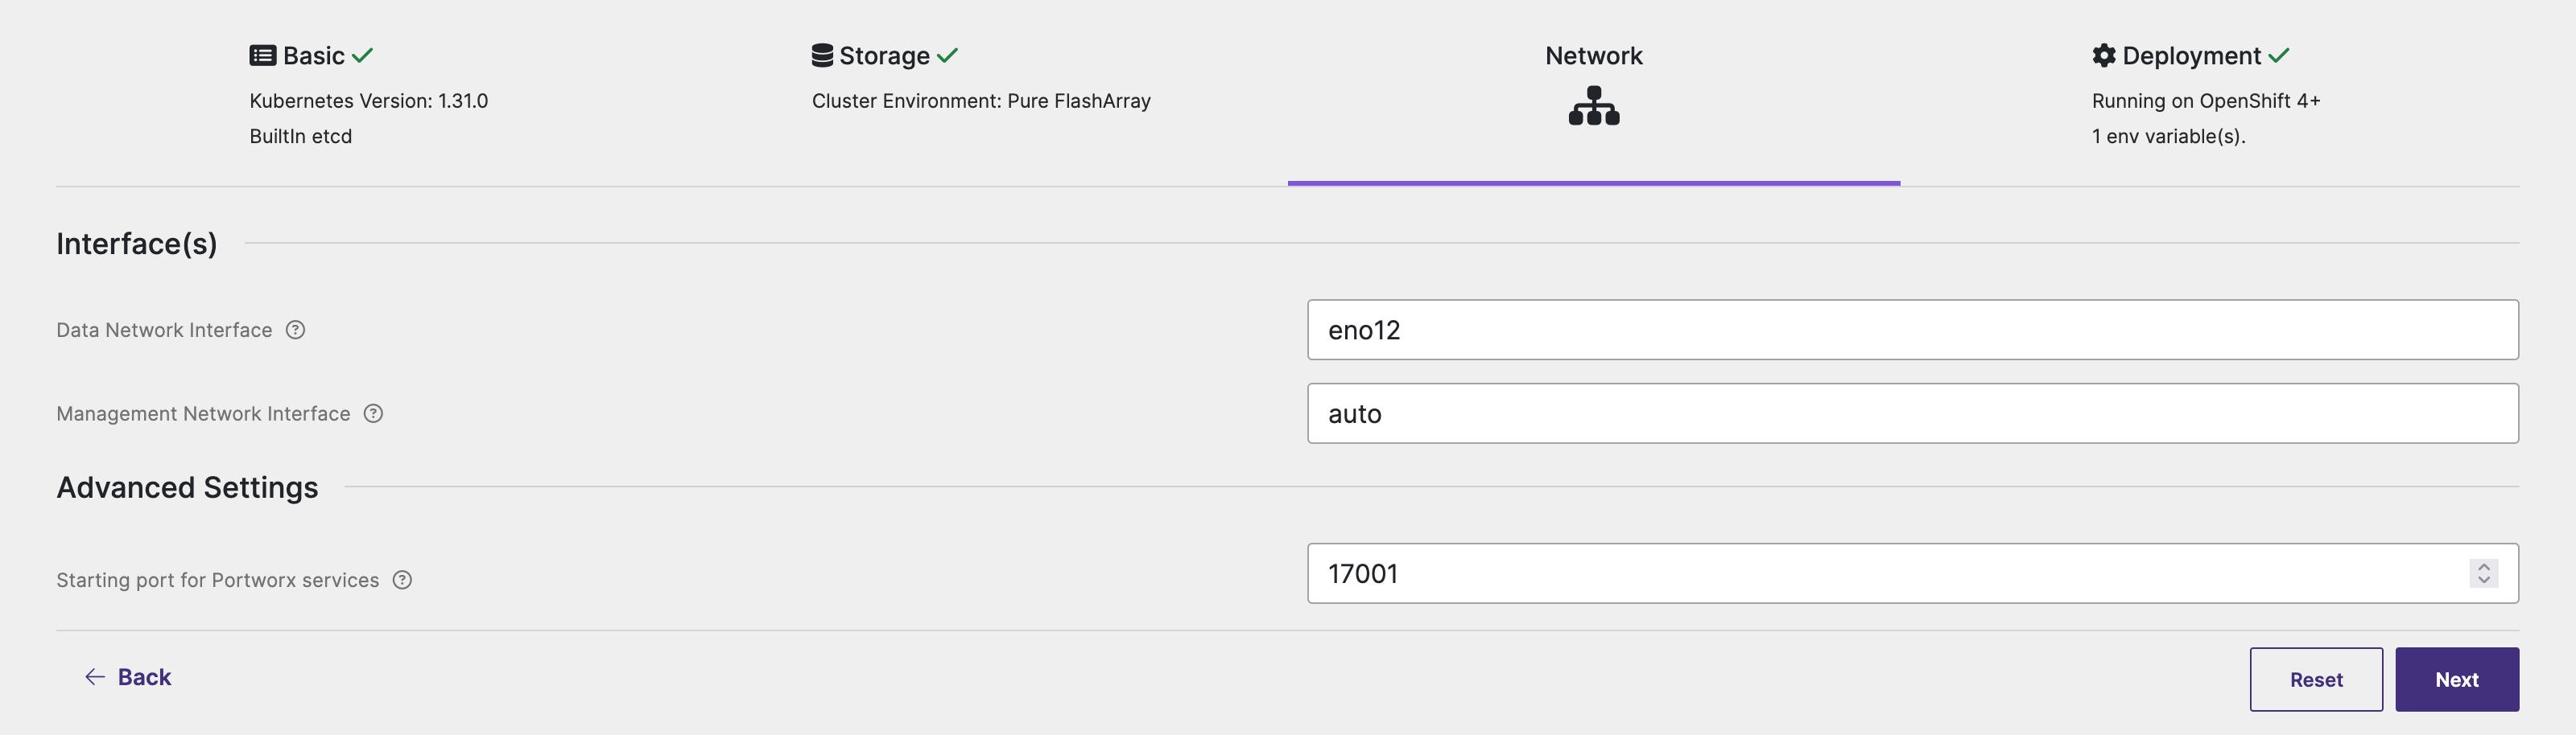Increment the port using the up stepper arrow
The height and width of the screenshot is (735, 2576).
coord(2484,567)
